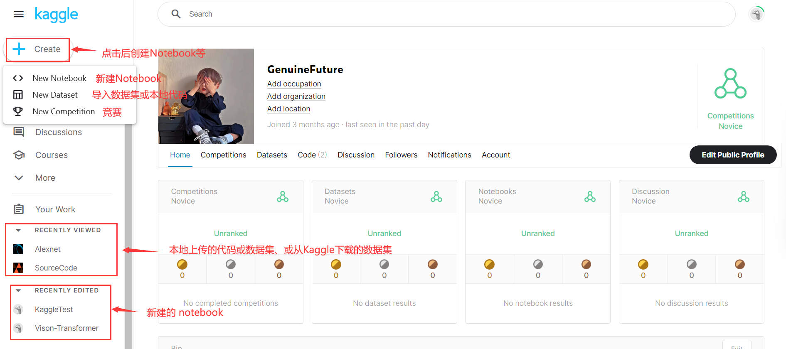Expand the More sidebar section
Image resolution: width=786 pixels, height=349 pixels.
[19, 178]
